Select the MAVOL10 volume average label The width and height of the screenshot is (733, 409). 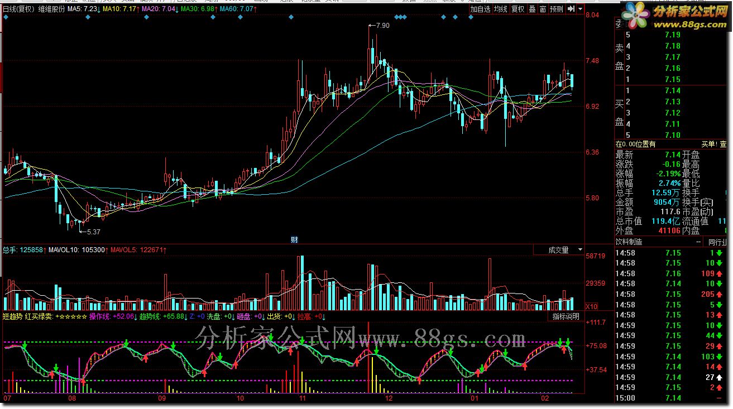(x=78, y=250)
